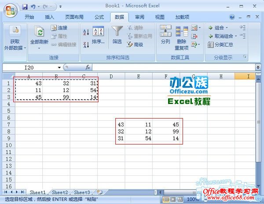Screen dimensions: 264x204
Task: Click the Name Box showing I20
Action: (x=29, y=67)
